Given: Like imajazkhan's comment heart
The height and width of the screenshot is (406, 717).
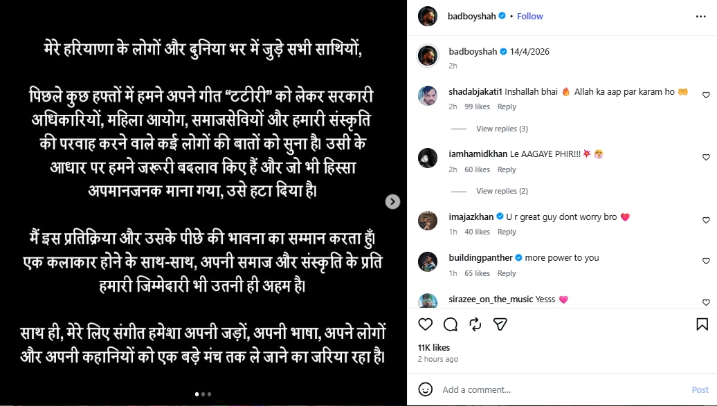Looking at the screenshot, I should (706, 221).
